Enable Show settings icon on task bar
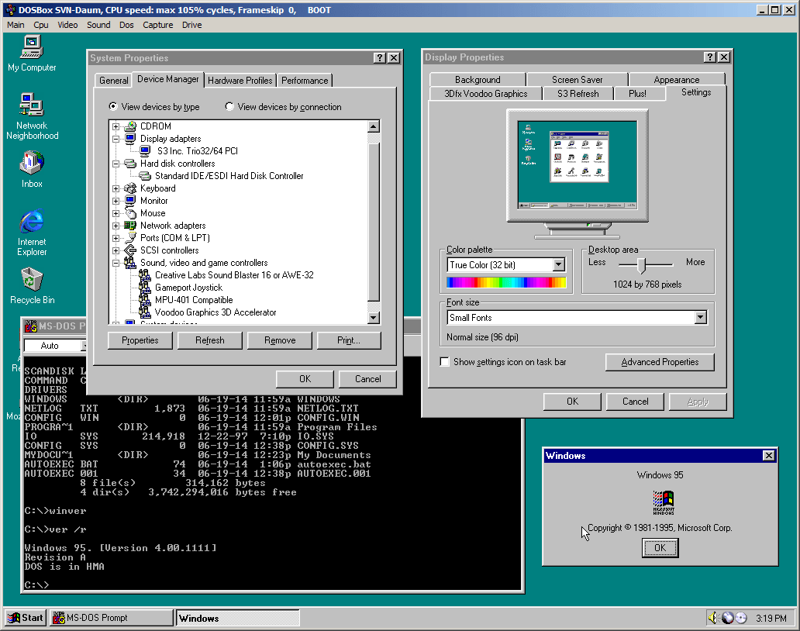 pyautogui.click(x=445, y=362)
